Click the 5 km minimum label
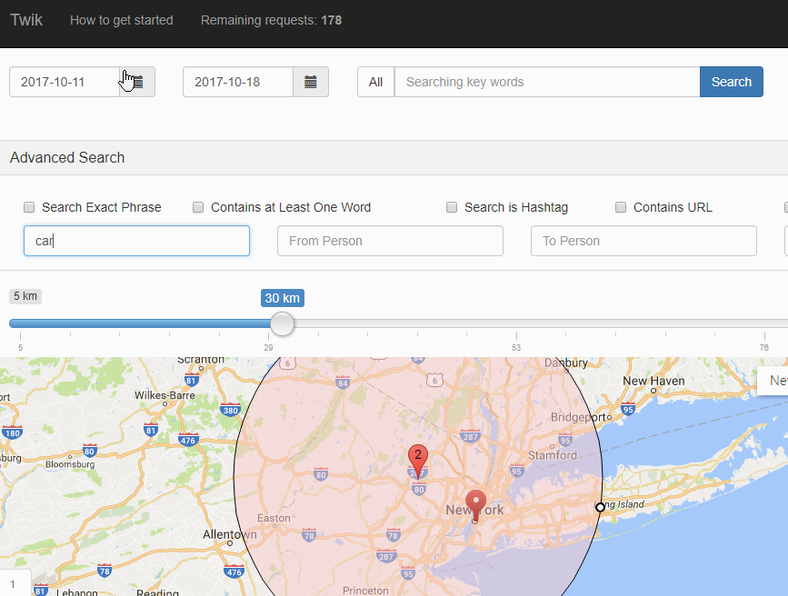Viewport: 788px width, 596px height. (x=25, y=296)
